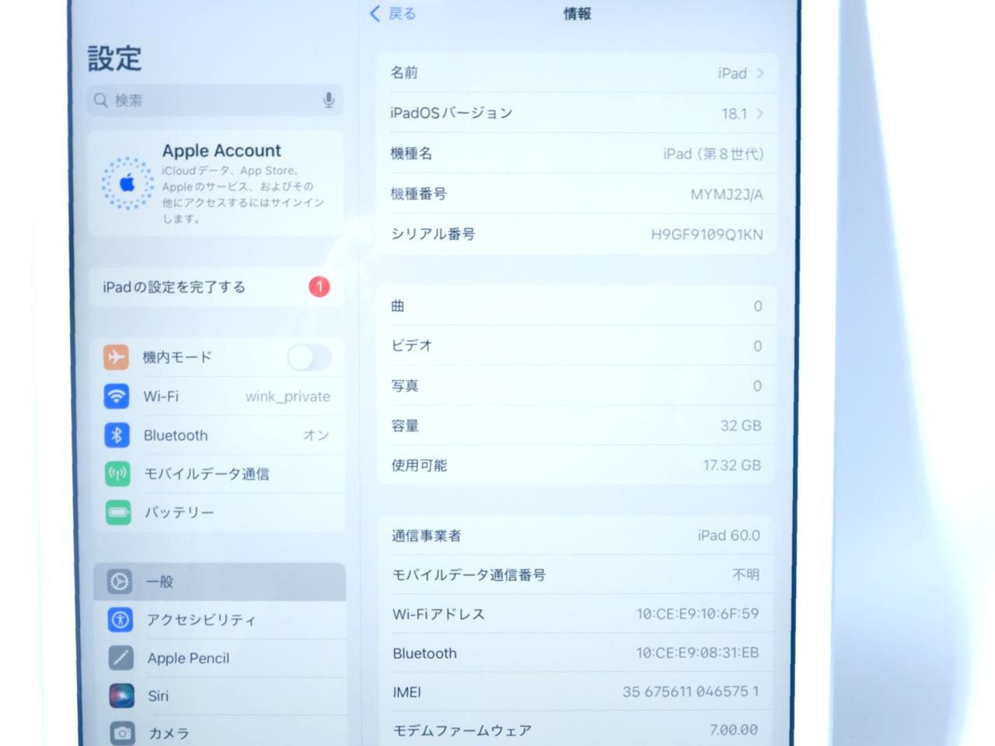Tap the ビデオ row
995x746 pixels.
(x=576, y=346)
